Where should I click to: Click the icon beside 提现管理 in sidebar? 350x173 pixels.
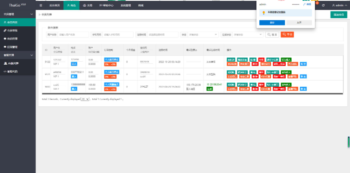(x=5, y=47)
